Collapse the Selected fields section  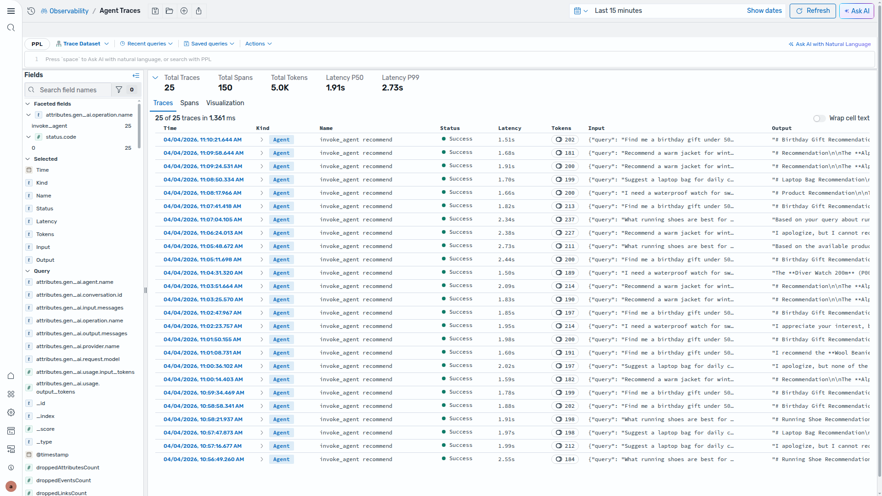28,159
